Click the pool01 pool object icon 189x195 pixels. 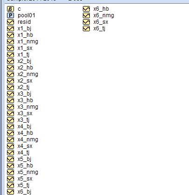coord(10,15)
